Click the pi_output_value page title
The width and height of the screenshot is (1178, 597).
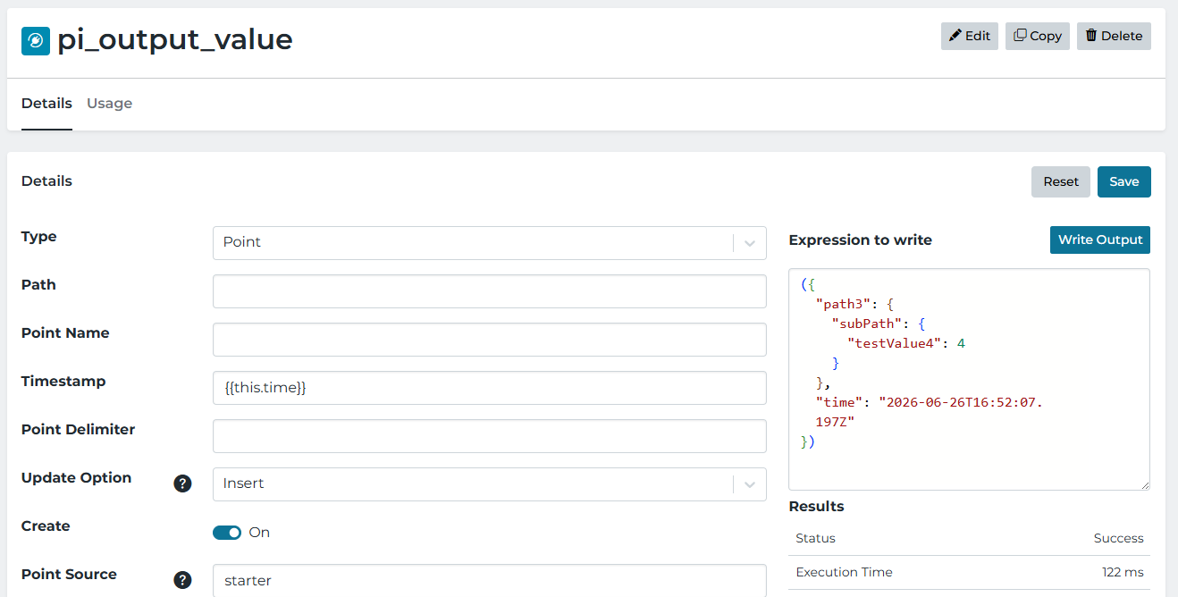point(175,39)
